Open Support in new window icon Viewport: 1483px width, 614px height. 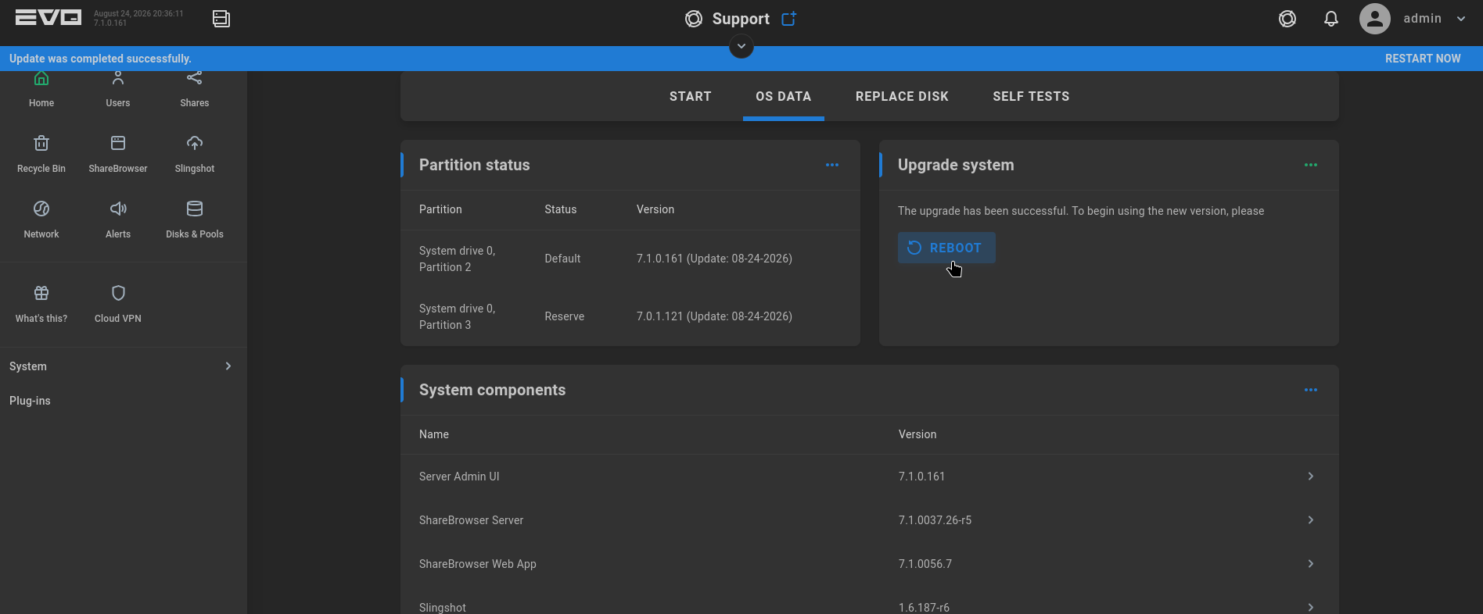788,19
